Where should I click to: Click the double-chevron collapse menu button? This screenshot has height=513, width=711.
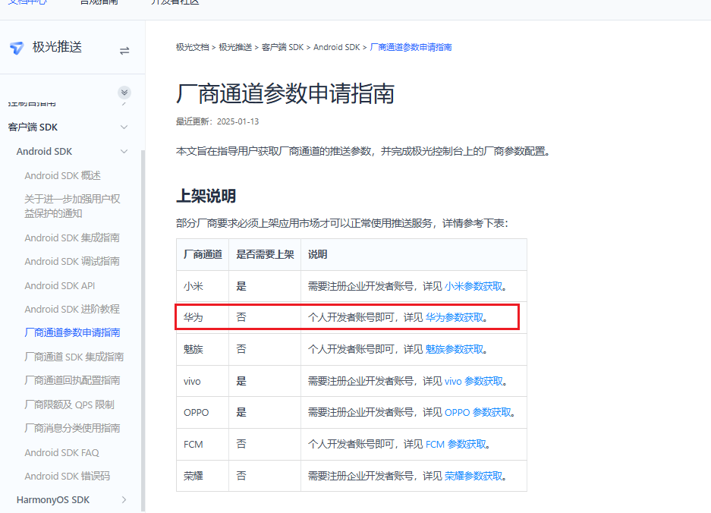point(124,93)
